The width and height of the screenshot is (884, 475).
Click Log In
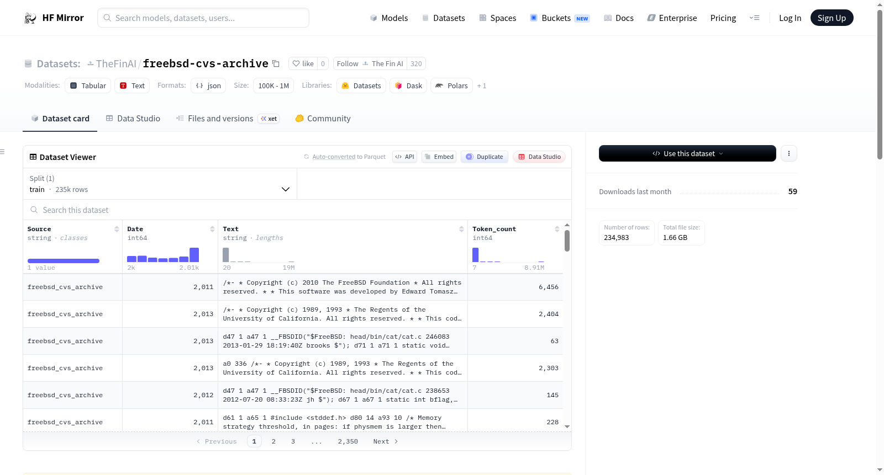(790, 18)
